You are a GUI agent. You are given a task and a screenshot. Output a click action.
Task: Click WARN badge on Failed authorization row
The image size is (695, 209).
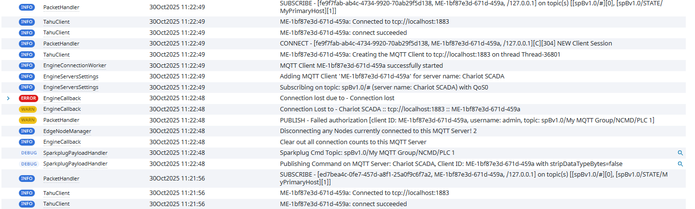tap(28, 120)
